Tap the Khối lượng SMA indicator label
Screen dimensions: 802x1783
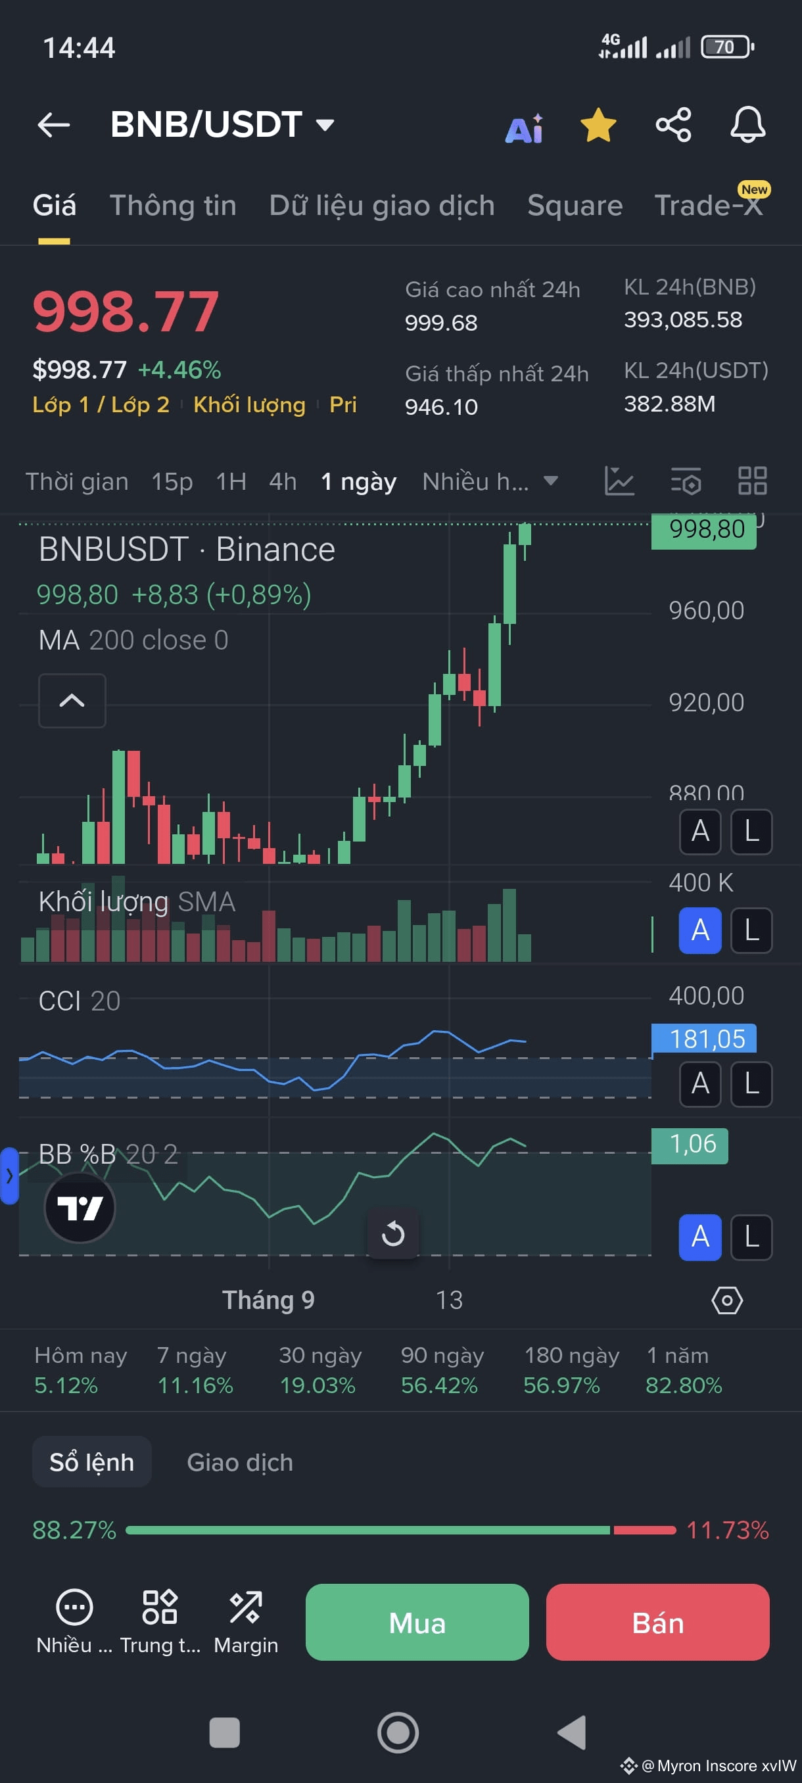(137, 901)
